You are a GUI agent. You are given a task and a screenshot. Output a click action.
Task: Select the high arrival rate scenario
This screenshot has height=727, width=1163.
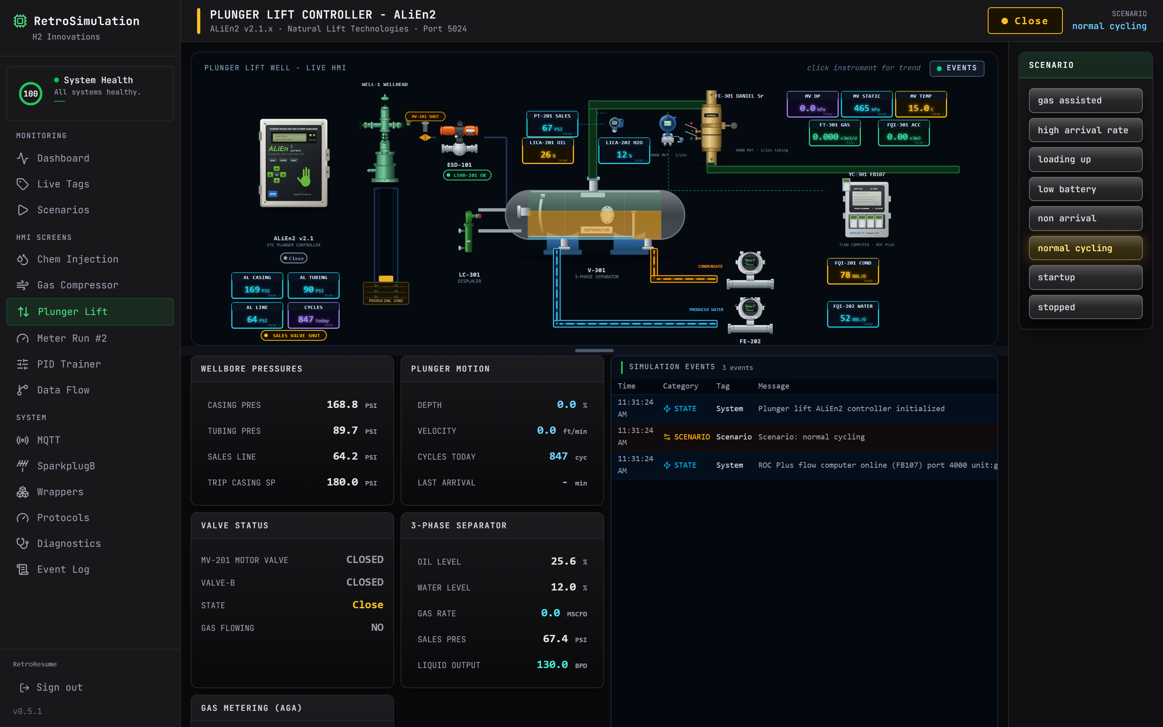pyautogui.click(x=1085, y=130)
